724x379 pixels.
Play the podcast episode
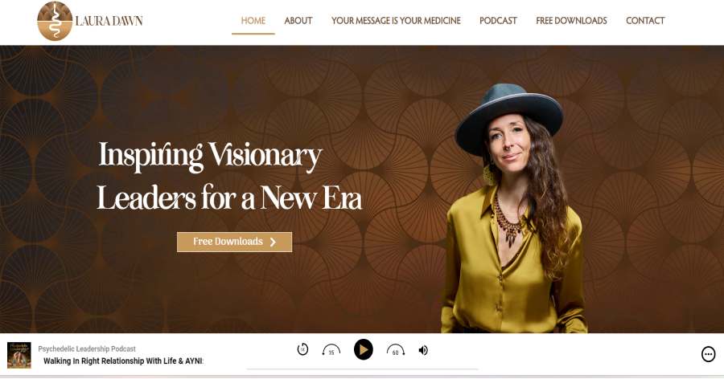[364, 349]
